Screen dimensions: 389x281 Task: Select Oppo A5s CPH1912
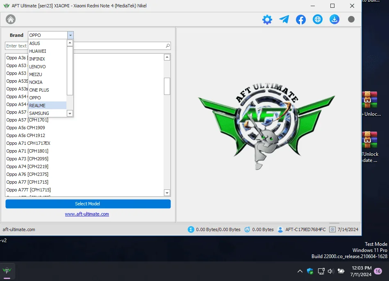tap(84, 135)
